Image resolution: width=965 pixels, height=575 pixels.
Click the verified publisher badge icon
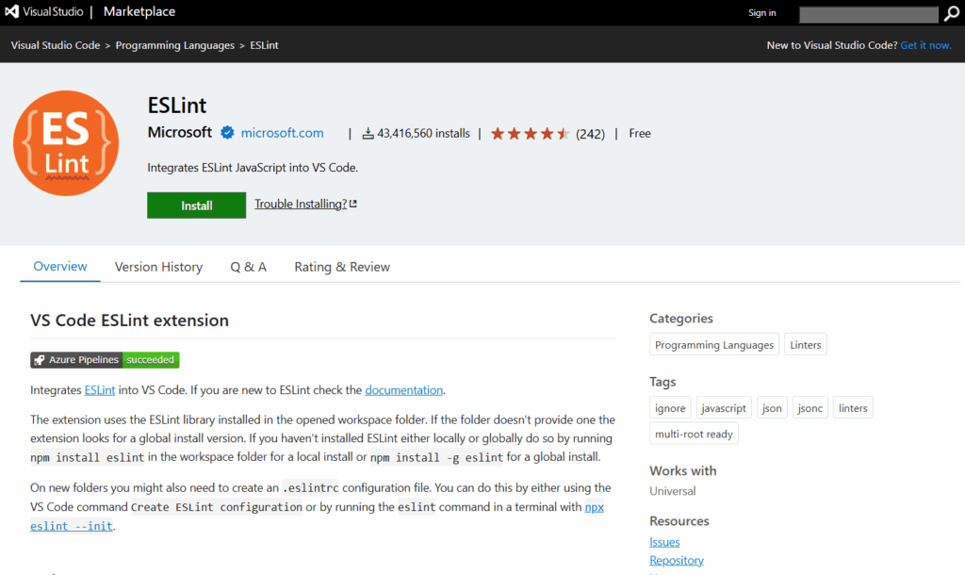pos(227,132)
